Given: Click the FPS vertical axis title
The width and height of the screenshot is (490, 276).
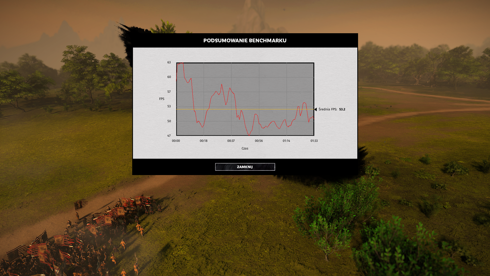Looking at the screenshot, I should click(162, 99).
